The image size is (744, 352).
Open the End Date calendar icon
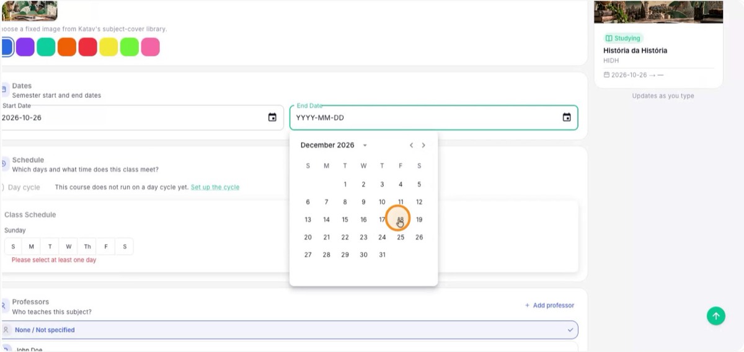click(x=567, y=117)
